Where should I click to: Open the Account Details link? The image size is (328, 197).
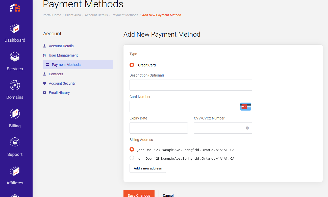point(61,46)
